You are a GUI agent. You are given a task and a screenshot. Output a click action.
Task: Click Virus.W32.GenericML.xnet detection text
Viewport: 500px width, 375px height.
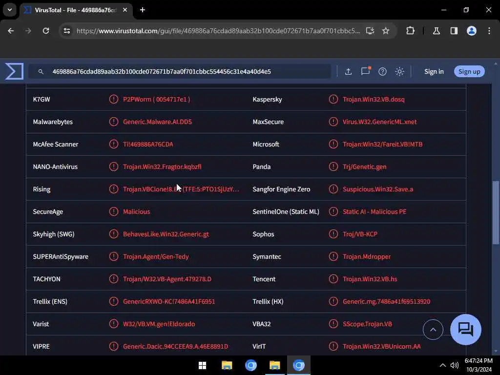click(379, 122)
